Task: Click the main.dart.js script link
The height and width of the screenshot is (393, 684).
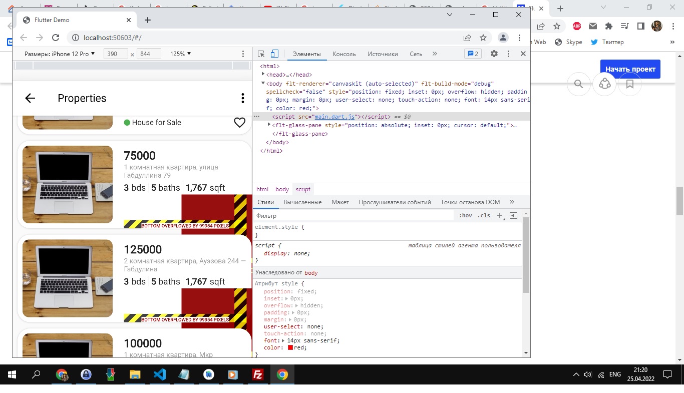Action: pyautogui.click(x=334, y=117)
